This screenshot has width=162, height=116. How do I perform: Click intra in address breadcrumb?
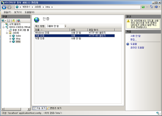pos(48,7)
